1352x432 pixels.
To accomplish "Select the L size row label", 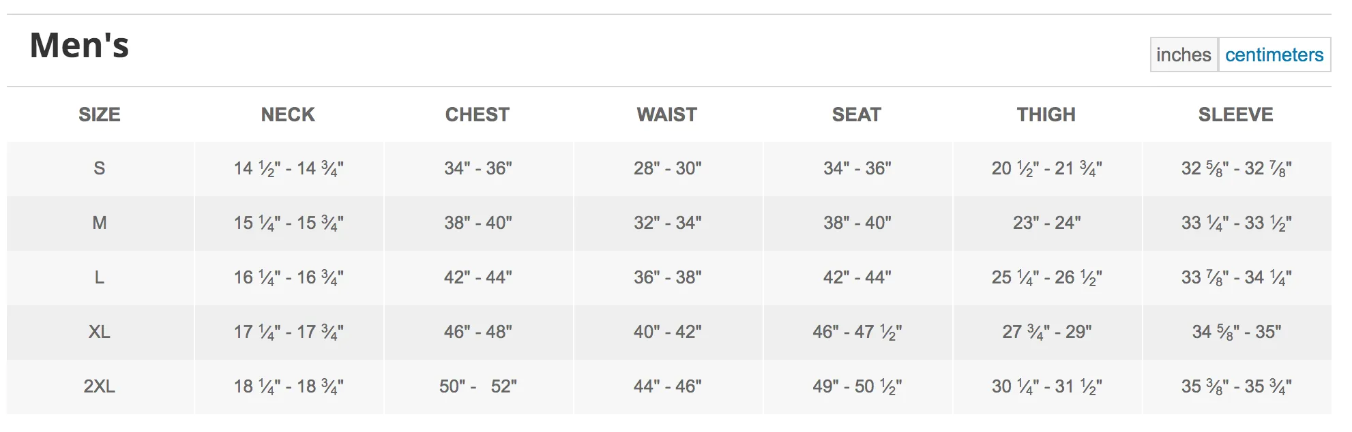I will tap(100, 277).
